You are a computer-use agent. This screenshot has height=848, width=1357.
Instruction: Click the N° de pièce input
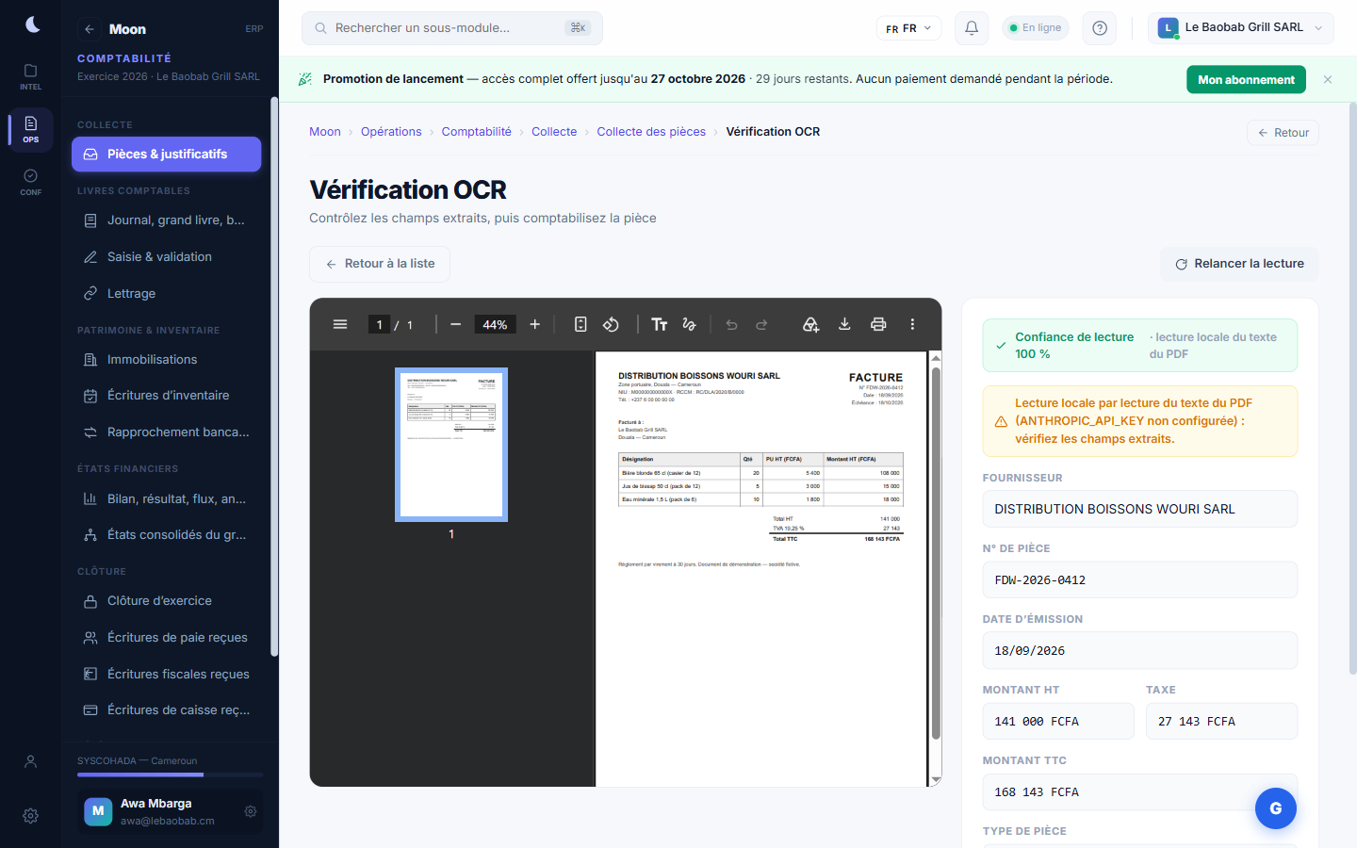(1140, 579)
